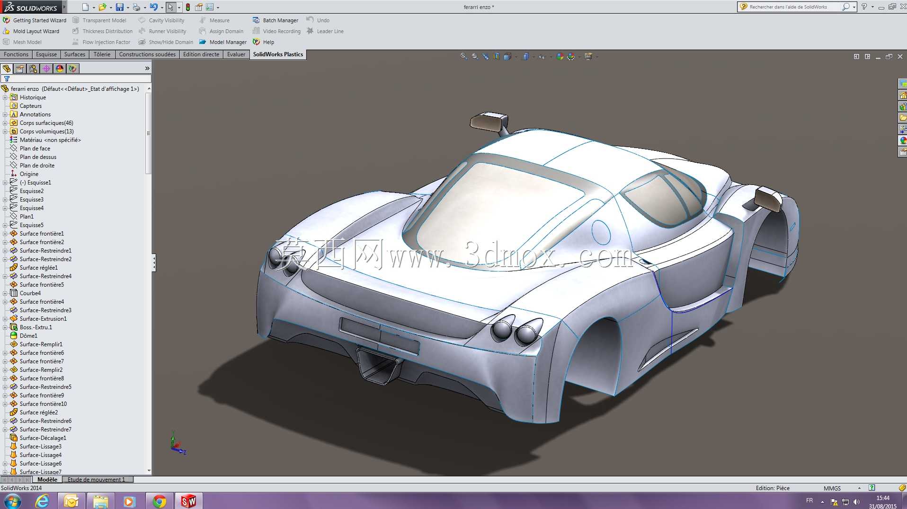Click the blue Undo arrow in the top toolbar
This screenshot has height=509, width=907.
(153, 7)
